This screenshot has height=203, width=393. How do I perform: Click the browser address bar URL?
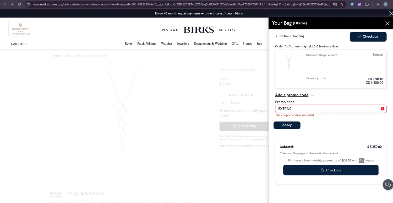point(181,4)
